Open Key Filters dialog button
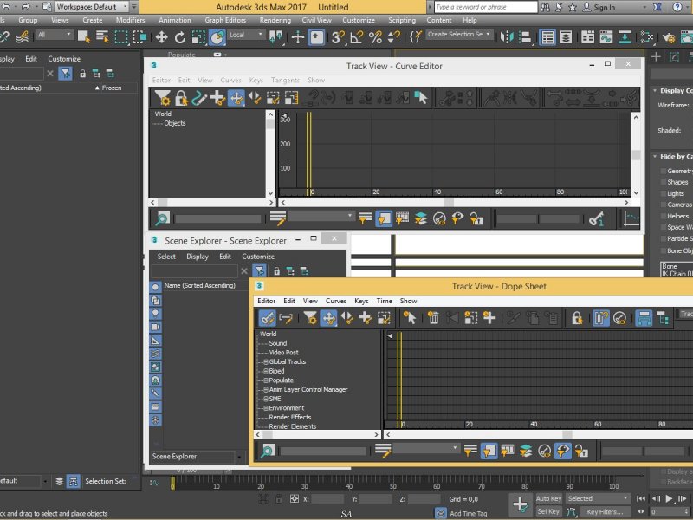Viewport: 693px width, 520px height. (605, 511)
